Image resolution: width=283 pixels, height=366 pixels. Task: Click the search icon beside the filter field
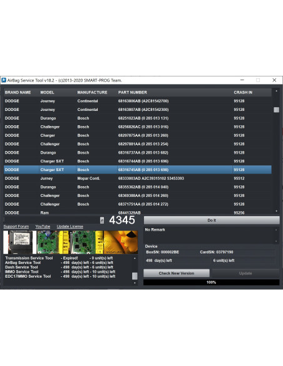pos(102,221)
